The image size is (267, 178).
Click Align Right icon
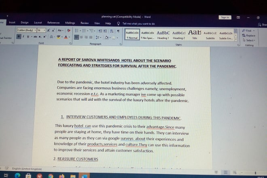tap(86, 37)
